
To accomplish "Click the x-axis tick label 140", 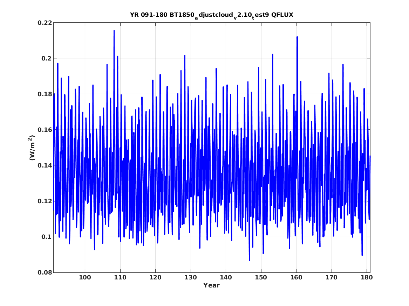I will (226, 278).
